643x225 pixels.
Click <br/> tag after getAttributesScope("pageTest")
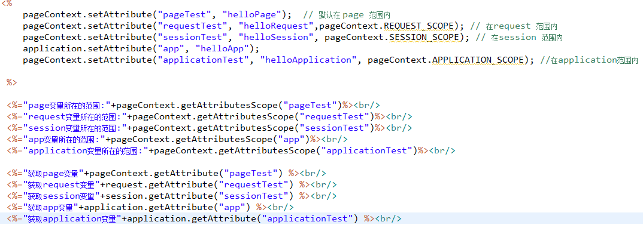click(x=366, y=106)
